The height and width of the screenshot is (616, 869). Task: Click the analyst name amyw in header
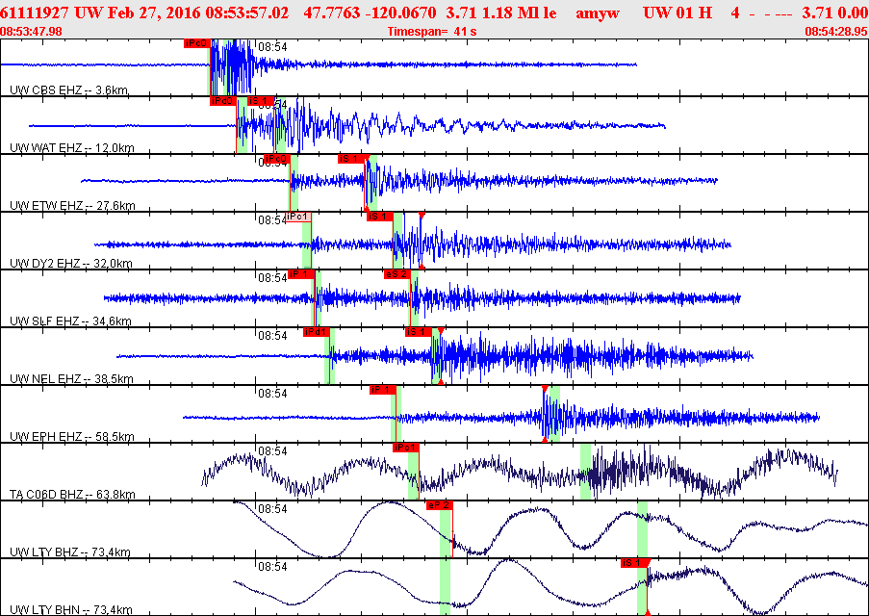coord(598,13)
